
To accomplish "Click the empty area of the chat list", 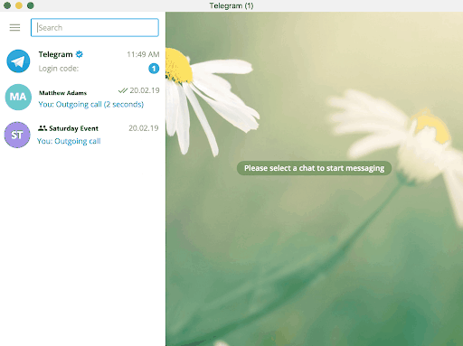I will [x=82, y=247].
